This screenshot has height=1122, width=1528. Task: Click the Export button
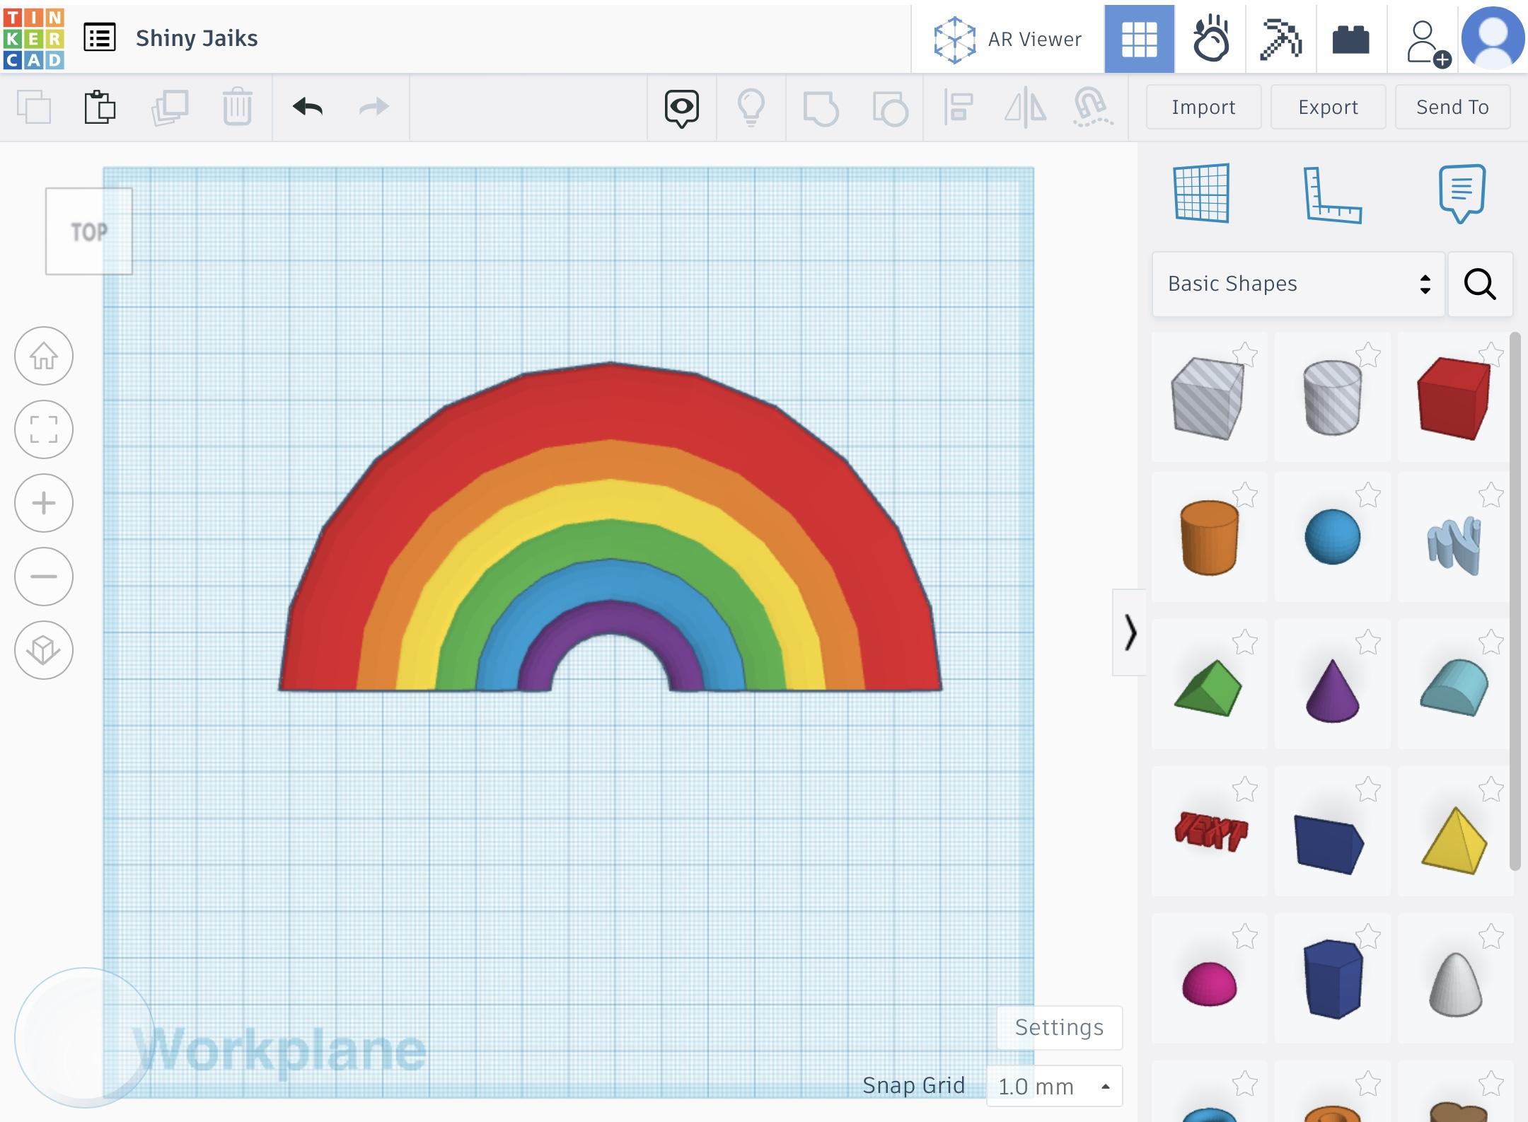click(1327, 108)
